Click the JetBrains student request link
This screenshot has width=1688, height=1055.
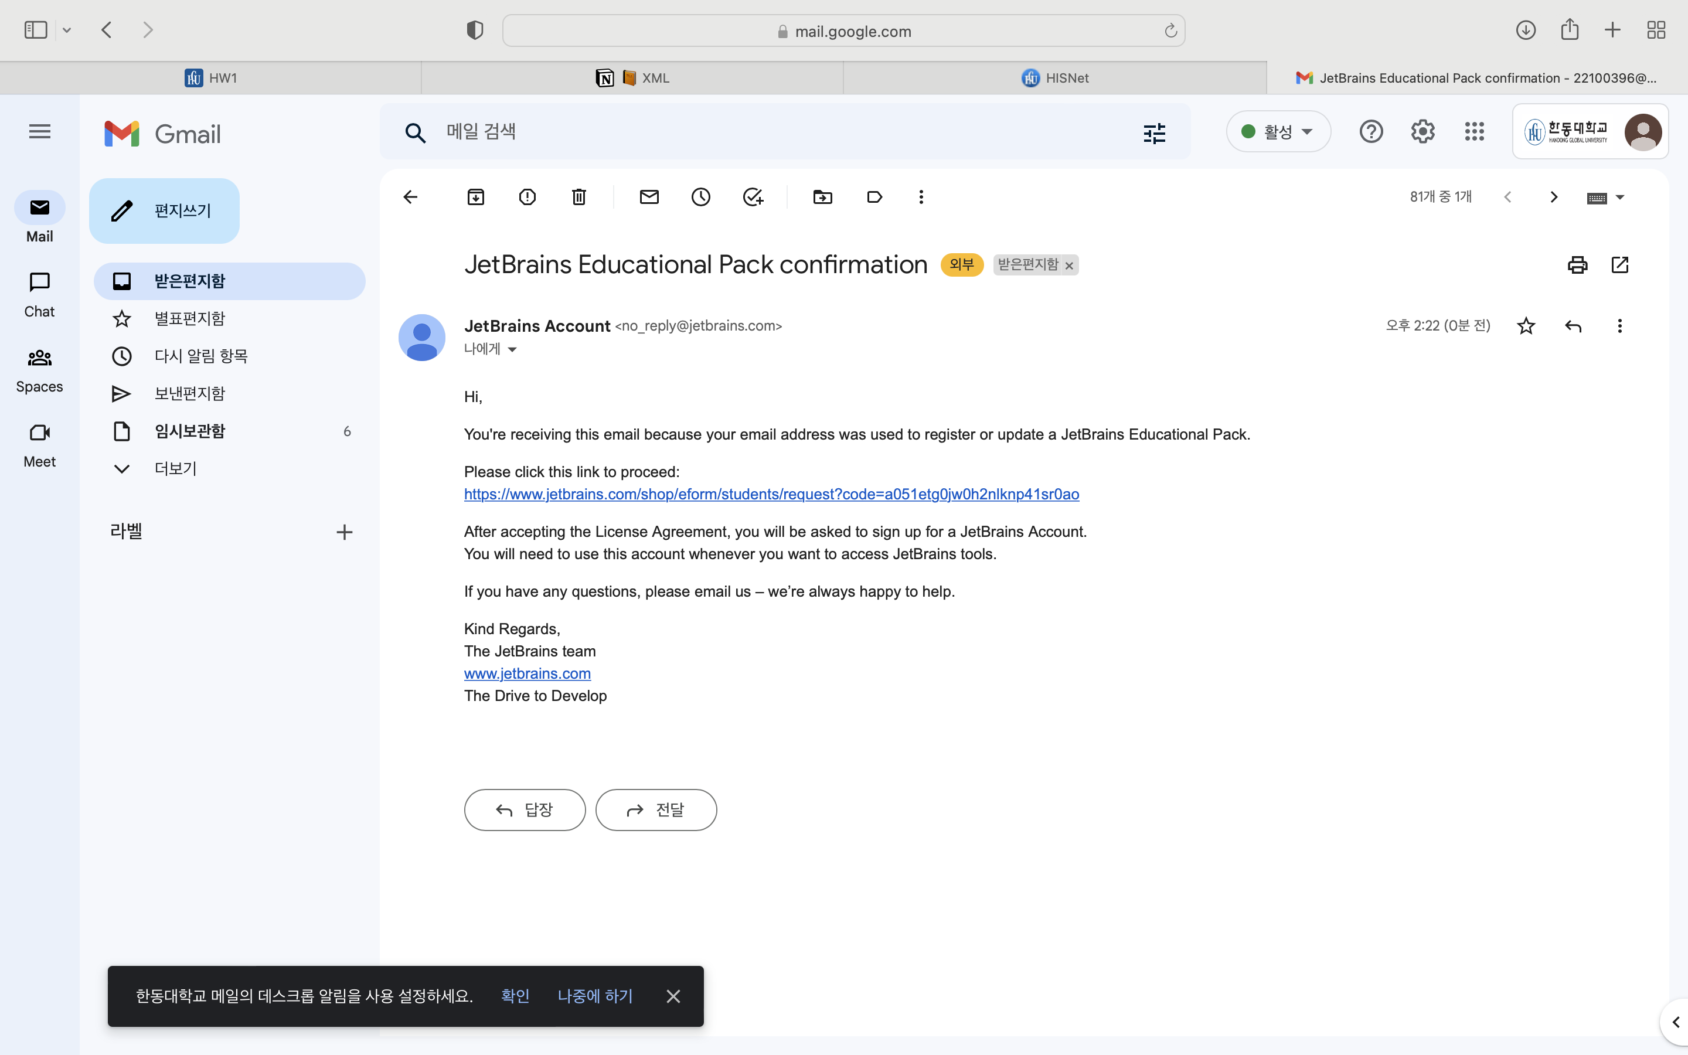771,494
